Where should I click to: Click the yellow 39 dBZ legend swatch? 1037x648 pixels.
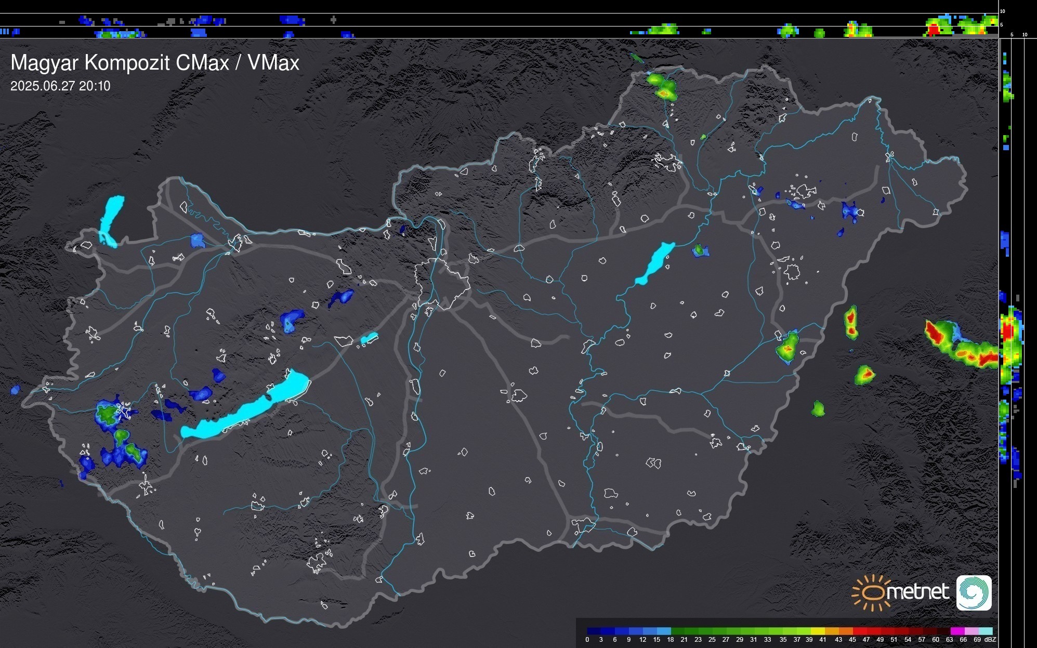pyautogui.click(x=816, y=631)
